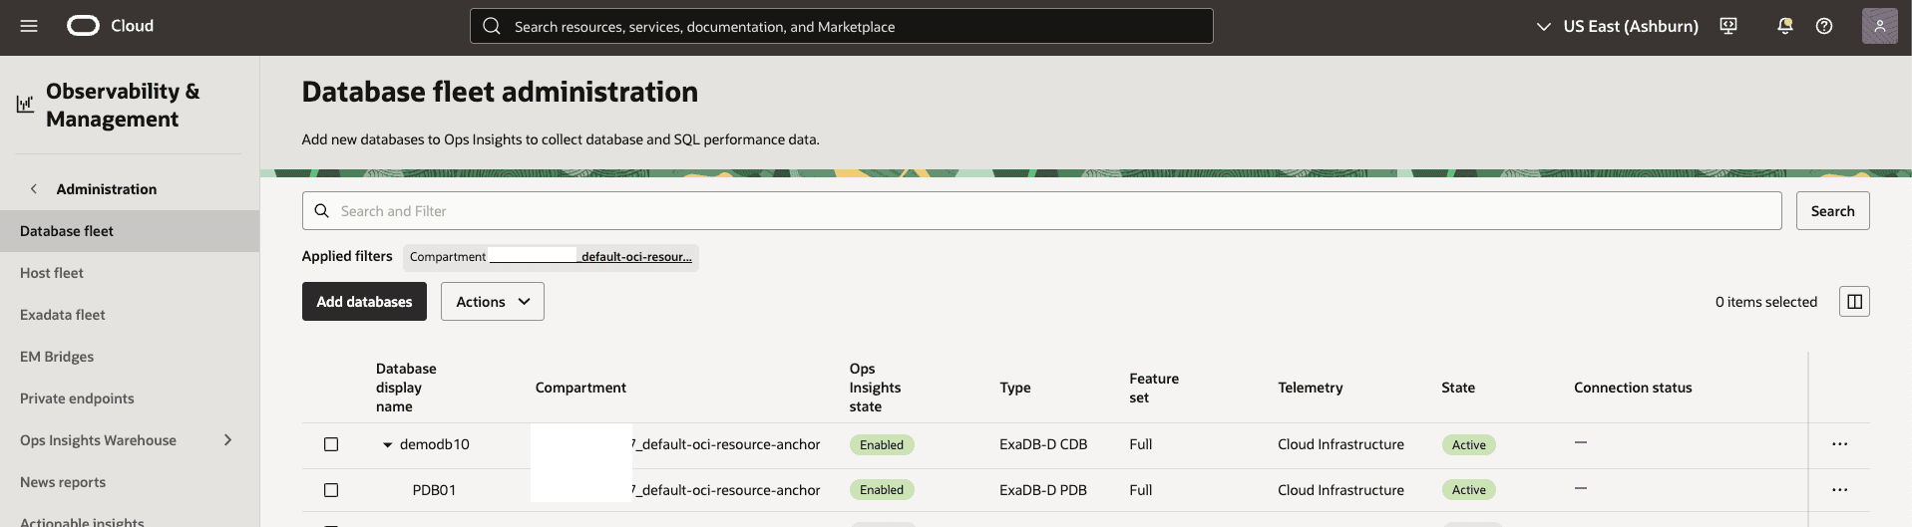Click the Active badge in PDB01 row
This screenshot has height=527, width=1912.
tap(1468, 490)
